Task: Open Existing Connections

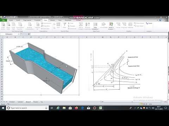Action: 29,26
